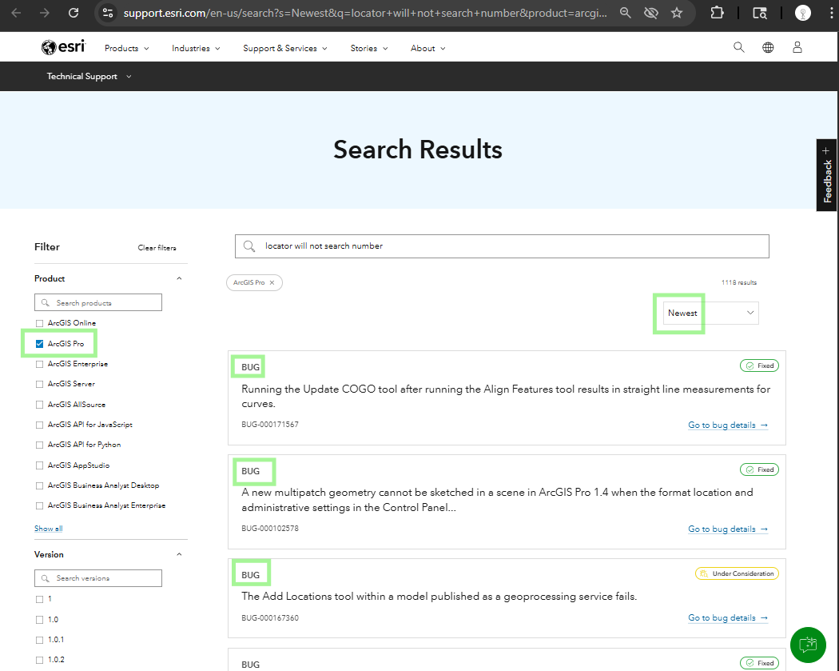The height and width of the screenshot is (671, 839).
Task: Click the language globe icon
Action: (x=768, y=48)
